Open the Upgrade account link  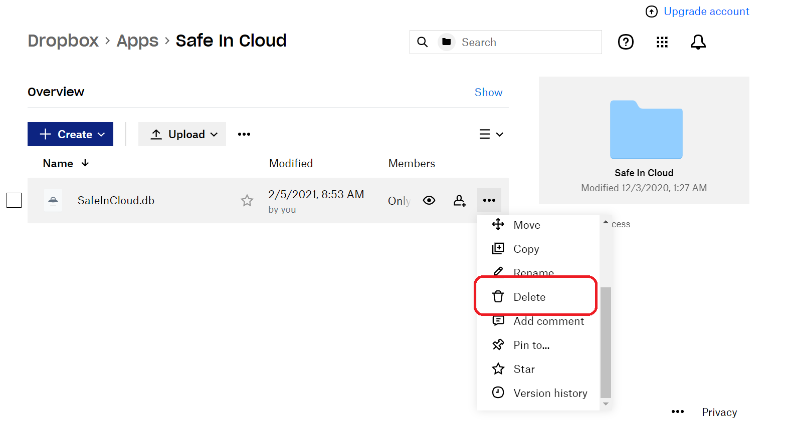[x=706, y=12]
